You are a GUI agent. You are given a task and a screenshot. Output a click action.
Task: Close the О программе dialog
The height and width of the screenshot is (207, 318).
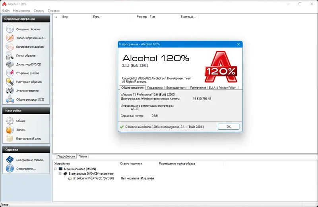[238, 44]
